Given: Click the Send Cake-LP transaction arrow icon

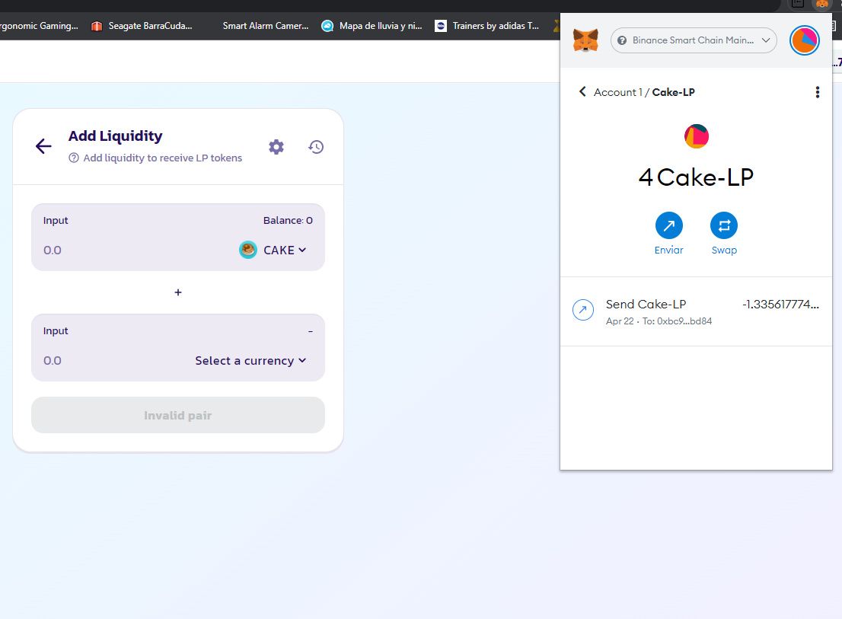Looking at the screenshot, I should point(582,310).
